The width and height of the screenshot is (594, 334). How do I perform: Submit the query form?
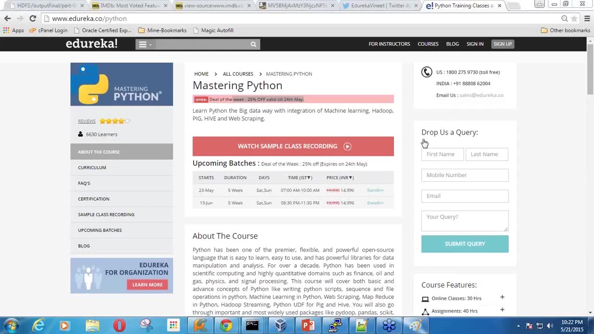coord(465,244)
